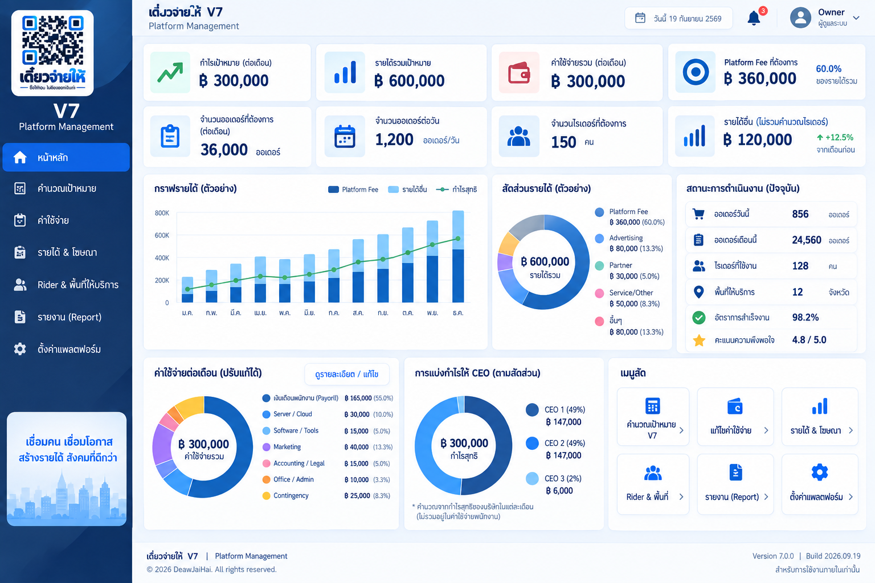Toggle รายได้อื่น series in bar chart legend
Viewport: 875px width, 583px height.
[x=408, y=190]
